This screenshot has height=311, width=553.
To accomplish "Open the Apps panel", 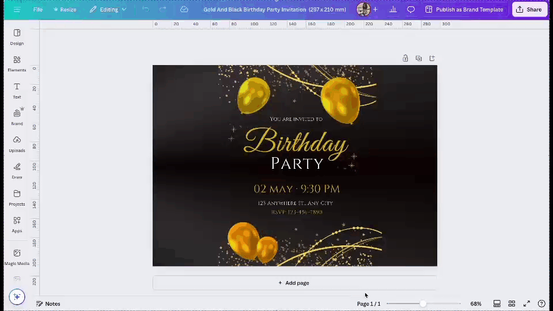I will point(17,225).
